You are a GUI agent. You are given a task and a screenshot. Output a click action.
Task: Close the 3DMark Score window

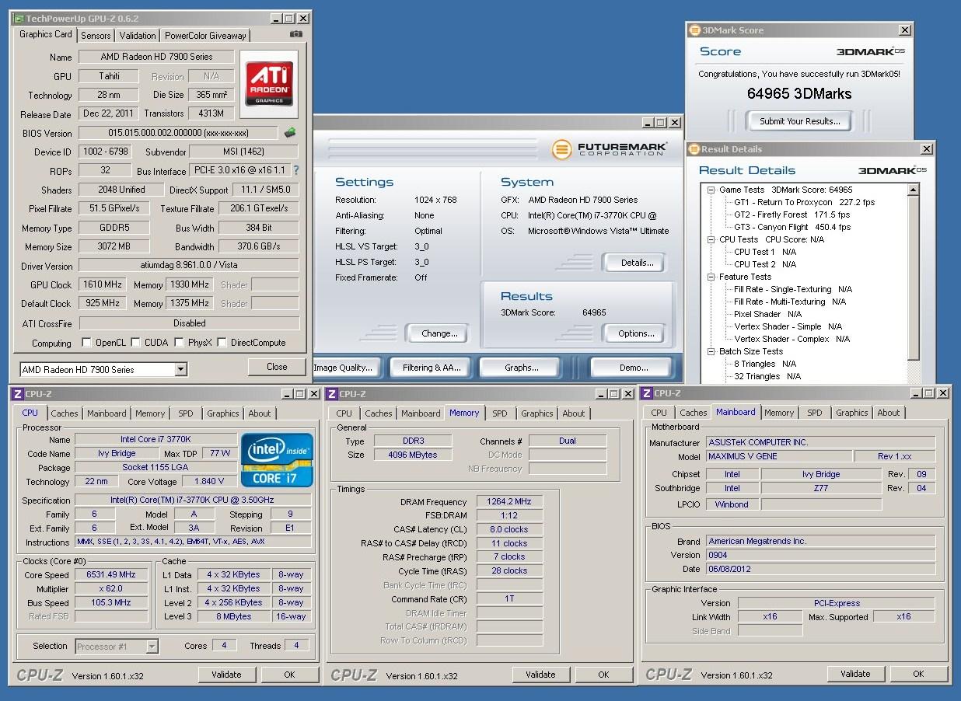[x=905, y=30]
